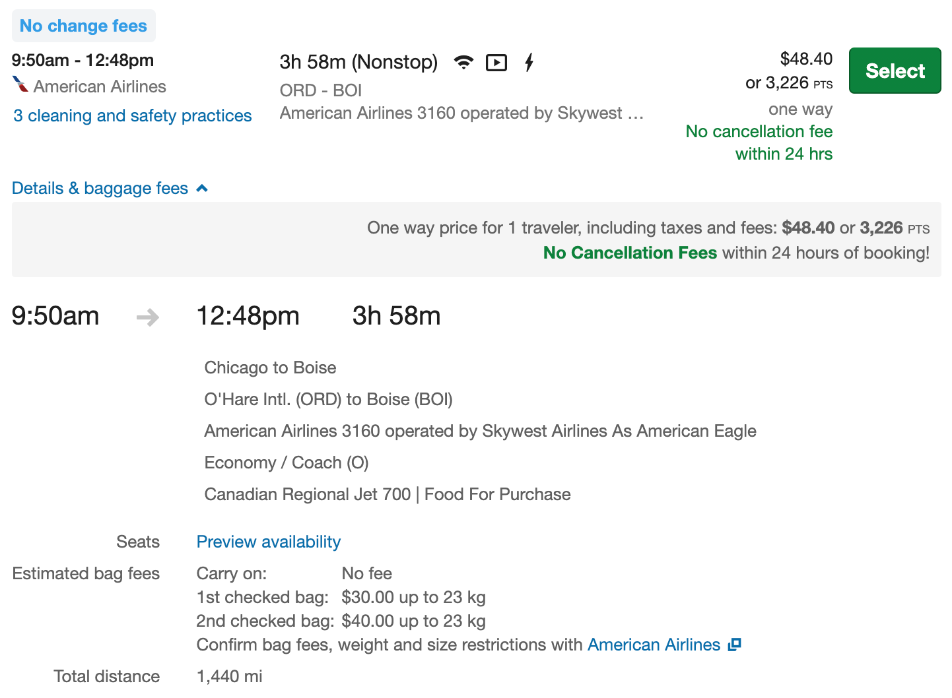Click the No change fees badge
Image resolution: width=952 pixels, height=698 pixels.
[x=84, y=26]
